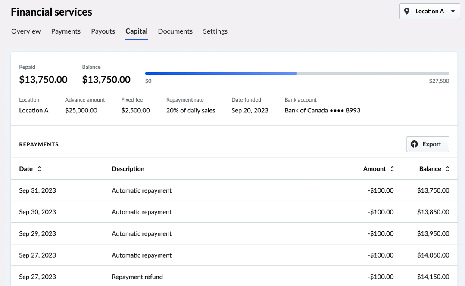This screenshot has width=465, height=286.
Task: Click the Export upload arrow icon
Action: 414,144
